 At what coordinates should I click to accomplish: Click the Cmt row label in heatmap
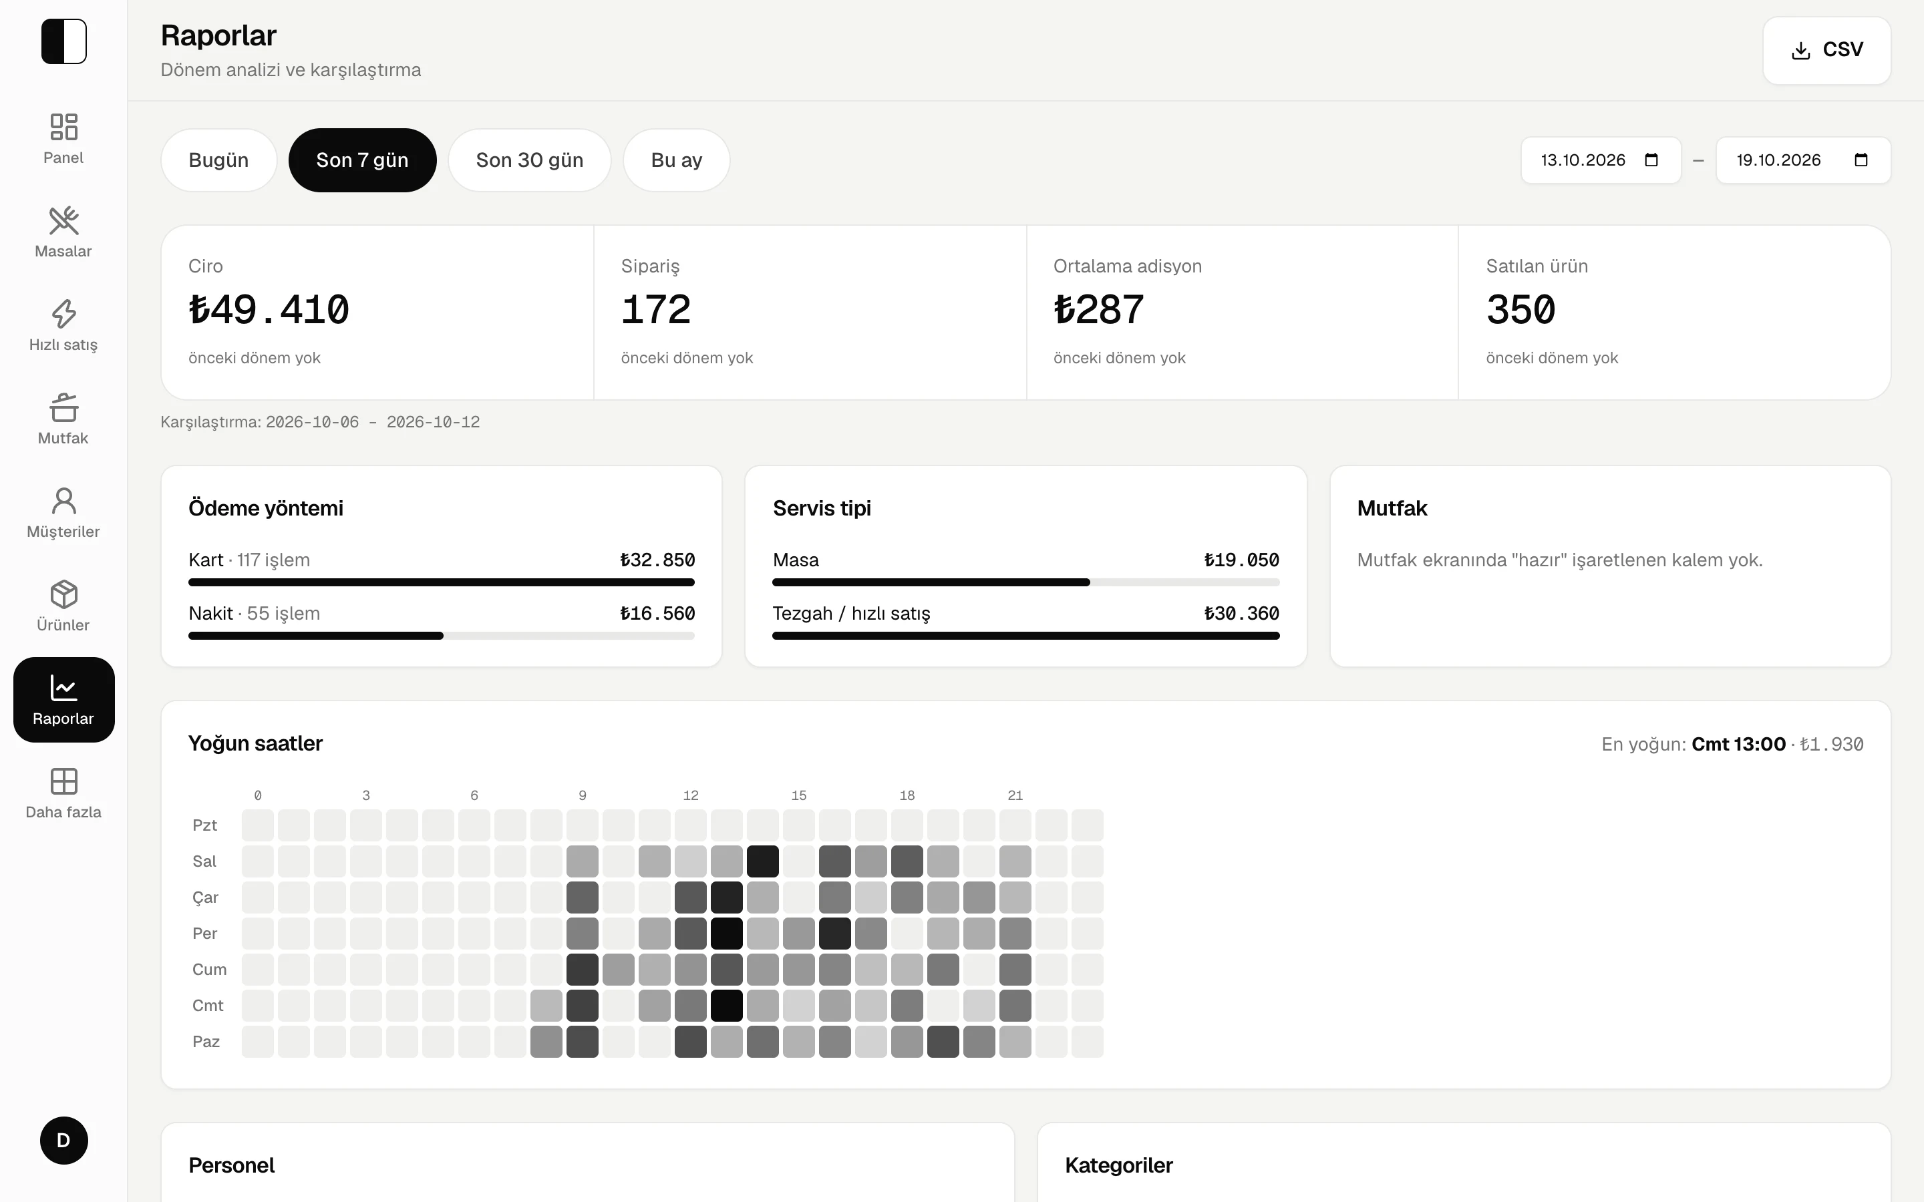(208, 1006)
